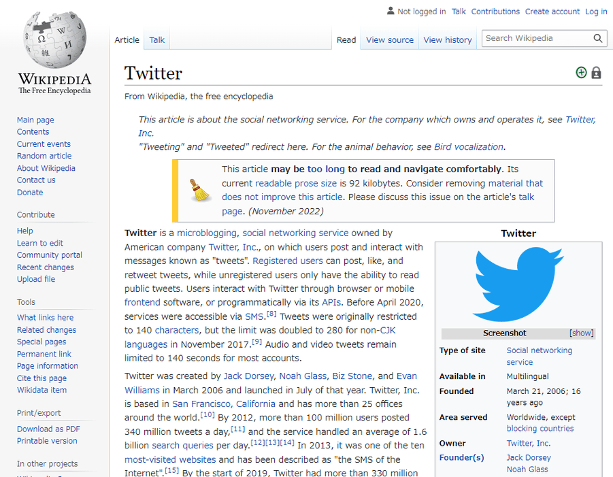This screenshot has width=613, height=477.
Task: Open Current events in sidebar
Action: pos(44,144)
